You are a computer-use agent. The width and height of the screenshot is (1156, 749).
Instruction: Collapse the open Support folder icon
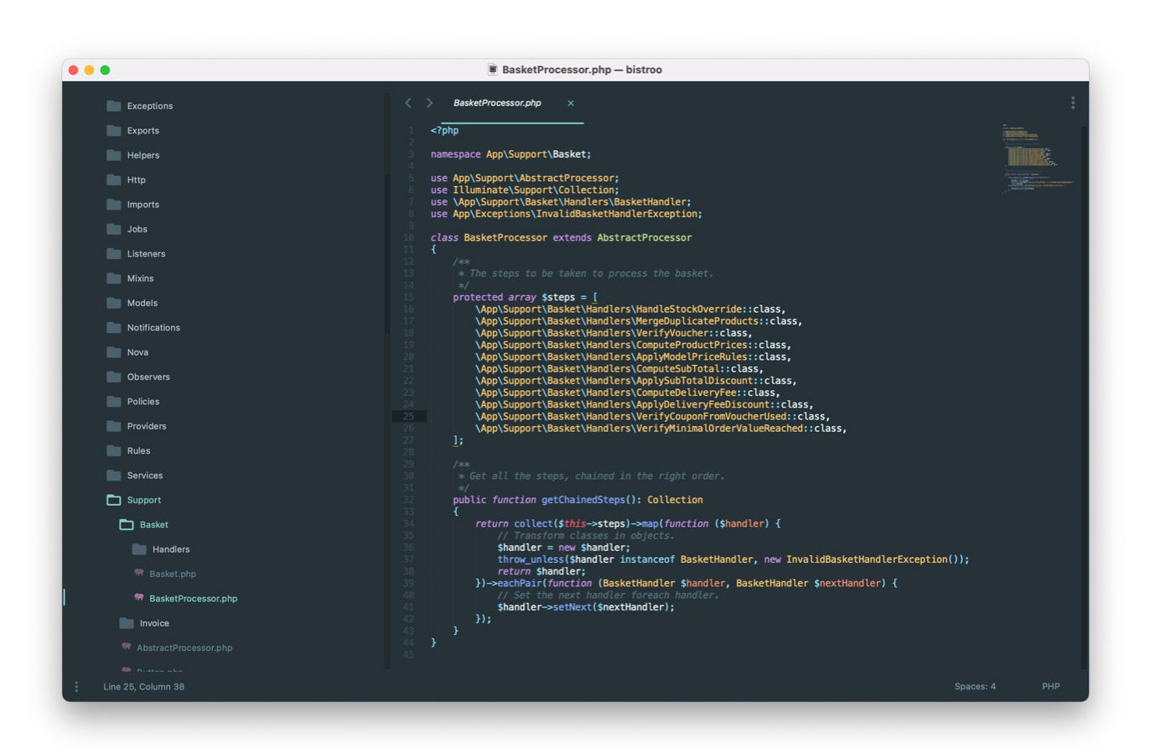tap(114, 500)
